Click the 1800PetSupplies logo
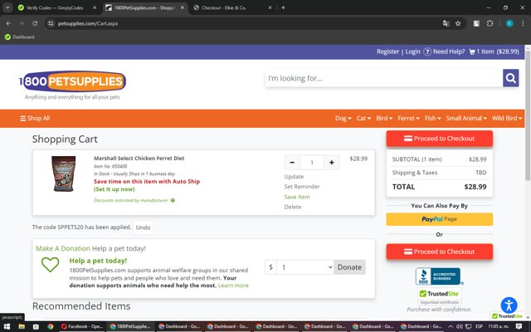 tap(72, 81)
